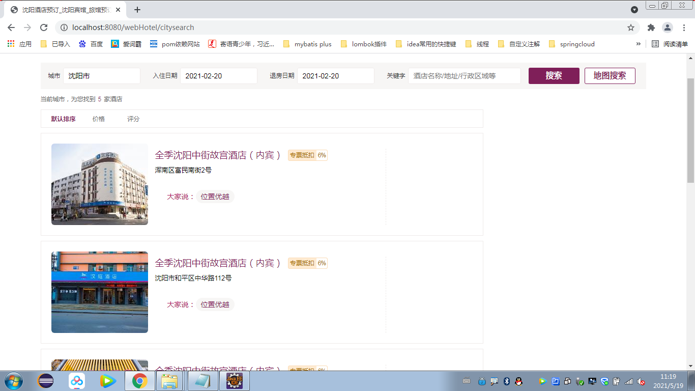This screenshot has height=391, width=695.
Task: Open first hotel link at 浑南区富民南街2号
Action: (218, 155)
